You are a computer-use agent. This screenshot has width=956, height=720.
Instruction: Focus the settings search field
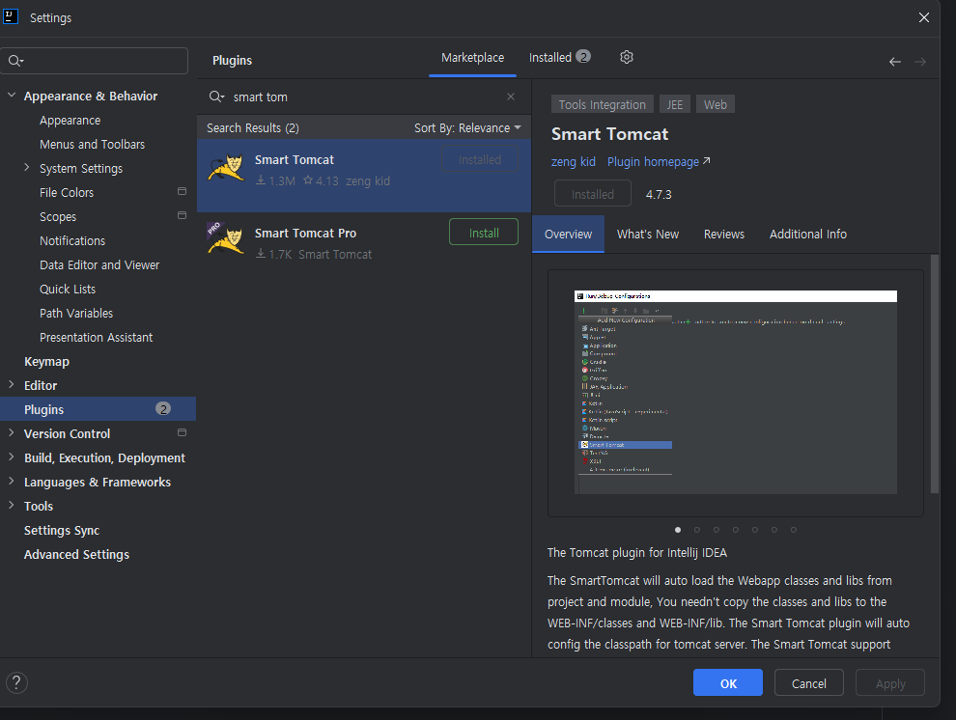[95, 61]
